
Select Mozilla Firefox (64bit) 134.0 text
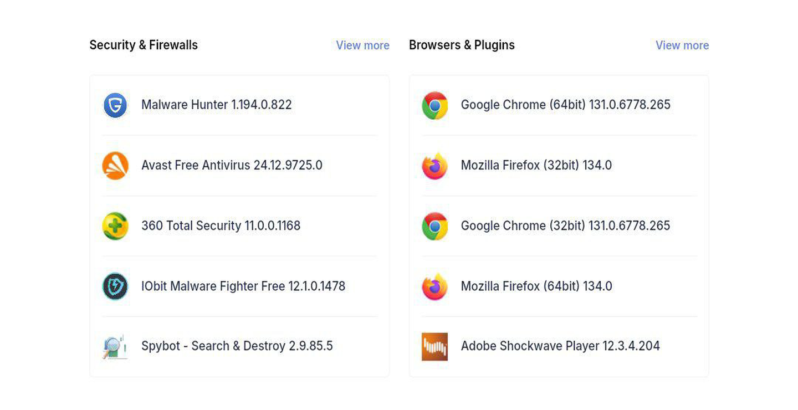coord(536,286)
